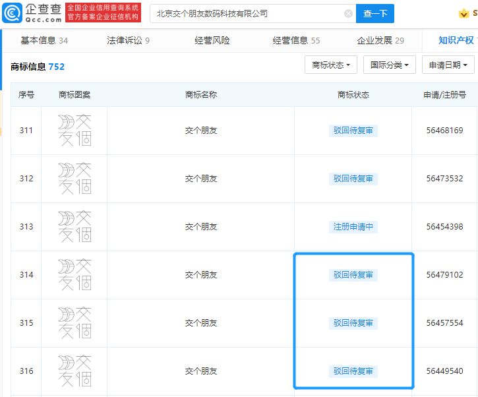Click the 商标信息 752 section heading
The height and width of the screenshot is (397, 478).
[x=38, y=67]
